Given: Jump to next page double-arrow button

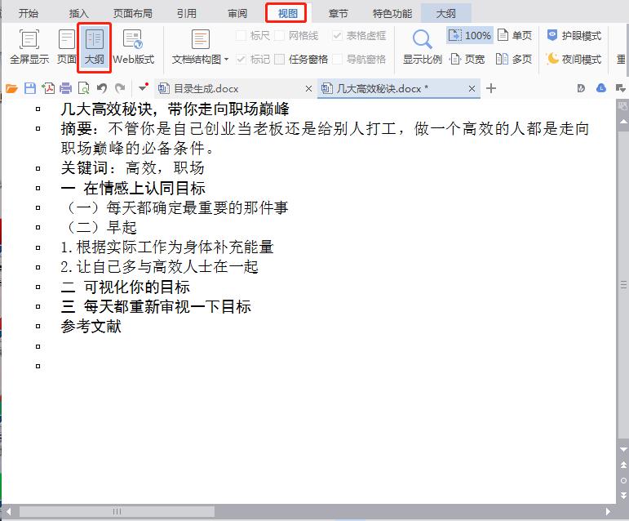Looking at the screenshot, I should pos(623,496).
